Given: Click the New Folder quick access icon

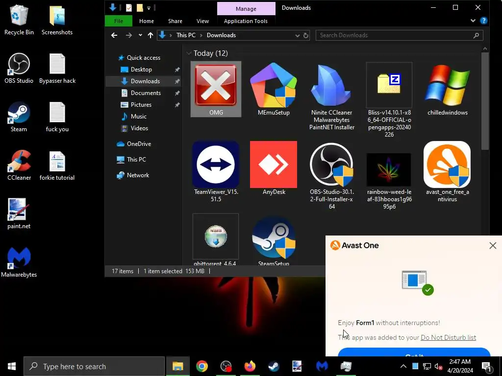Looking at the screenshot, I should 140,8.
